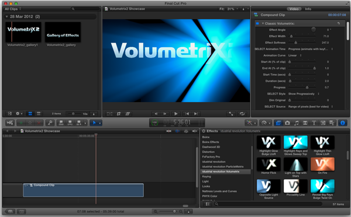Screen dimensions: 351x217
Task: Open the Keyword Editor key icon
Action: coord(50,123)
